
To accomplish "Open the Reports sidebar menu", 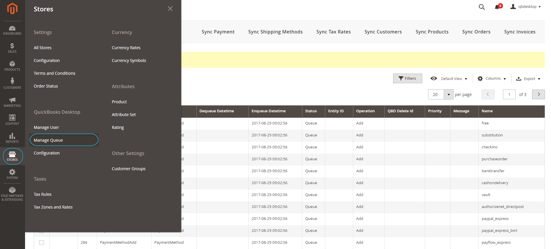I will pos(12,138).
